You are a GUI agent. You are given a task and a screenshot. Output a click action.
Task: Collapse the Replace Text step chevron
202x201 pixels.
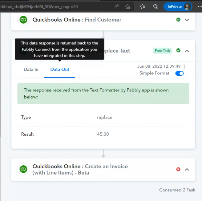tap(187, 51)
